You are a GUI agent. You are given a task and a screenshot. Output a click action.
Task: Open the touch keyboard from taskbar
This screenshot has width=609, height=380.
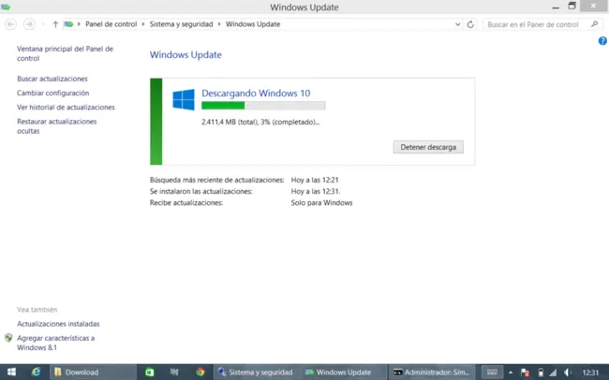pos(492,373)
